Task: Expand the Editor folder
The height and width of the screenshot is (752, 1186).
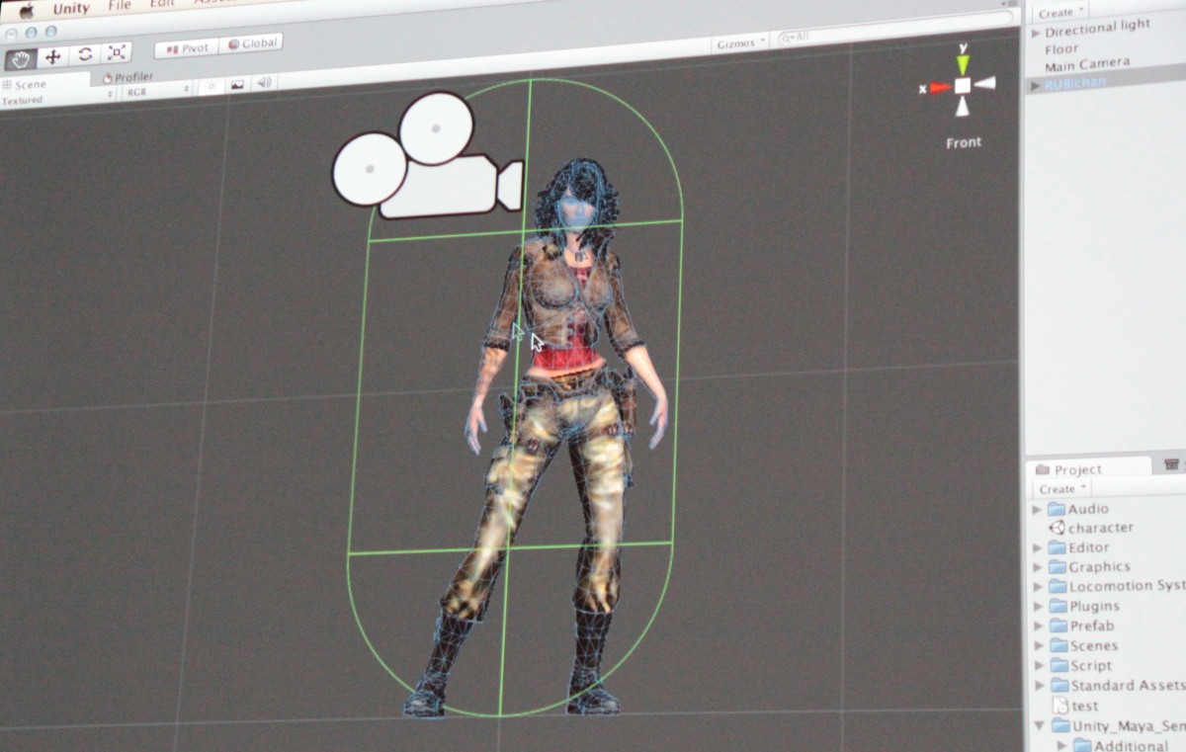Action: click(1037, 547)
